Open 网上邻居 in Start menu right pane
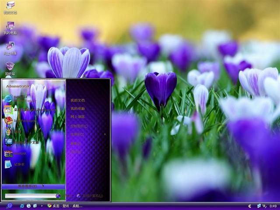The width and height of the screenshot is (280, 210). coord(77,117)
